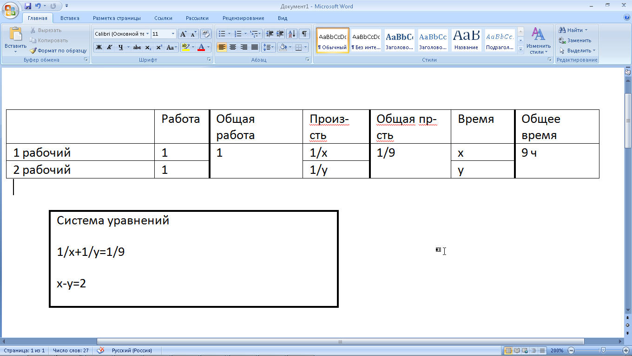Switch to the Вставка tab
The height and width of the screenshot is (356, 632).
70,18
